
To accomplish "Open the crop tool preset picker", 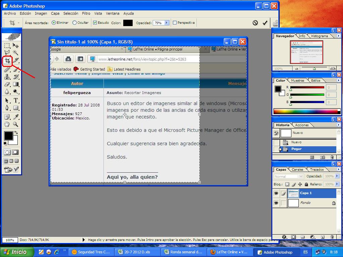I will (x=18, y=23).
